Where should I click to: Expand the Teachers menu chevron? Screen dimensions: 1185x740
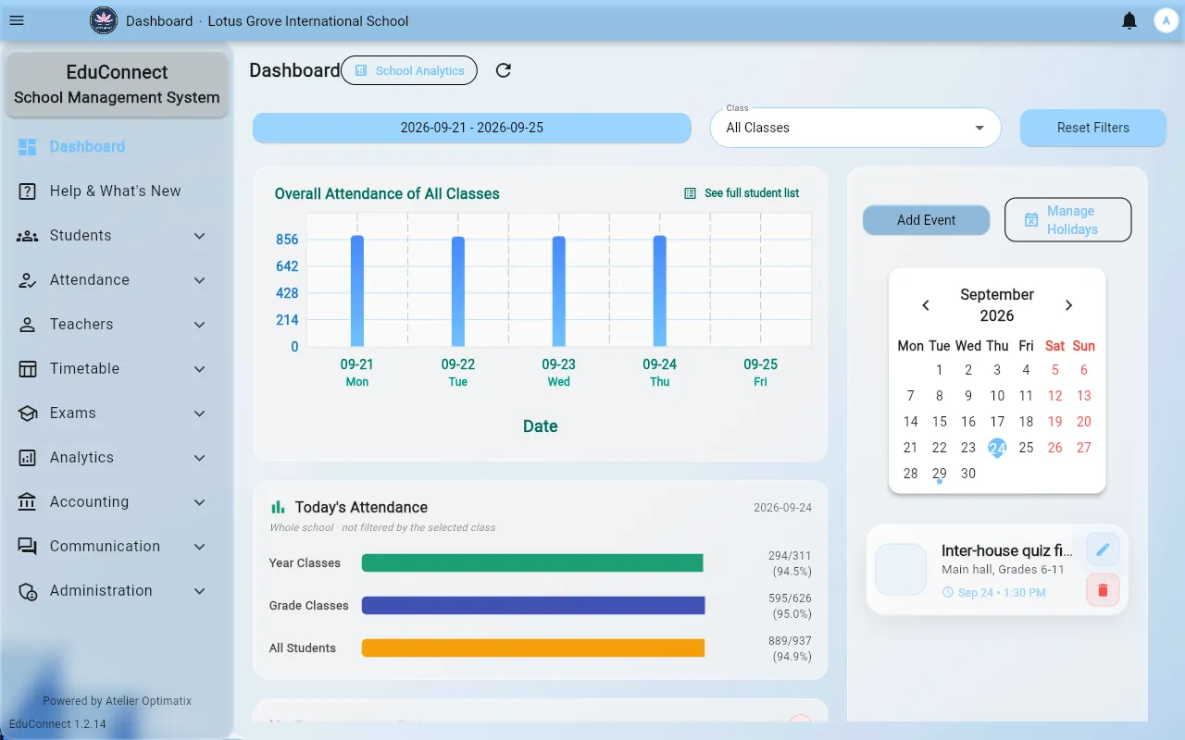coord(199,325)
